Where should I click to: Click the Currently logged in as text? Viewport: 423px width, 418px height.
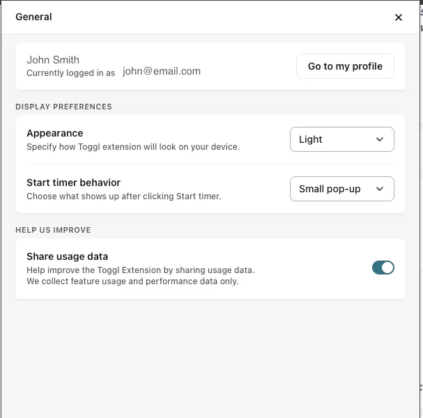[70, 73]
